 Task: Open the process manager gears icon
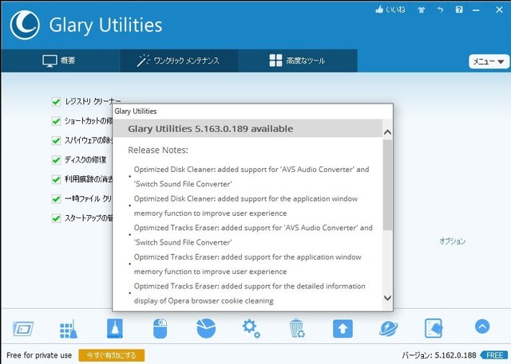[x=252, y=329]
